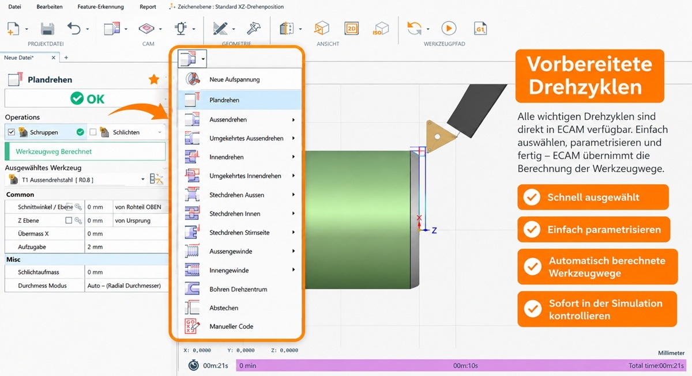Click the purple simulation timeline bar
Image resolution: width=692 pixels, height=376 pixels.
[461, 366]
